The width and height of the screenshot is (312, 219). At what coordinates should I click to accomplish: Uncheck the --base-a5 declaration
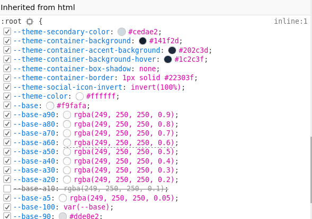tap(7, 198)
